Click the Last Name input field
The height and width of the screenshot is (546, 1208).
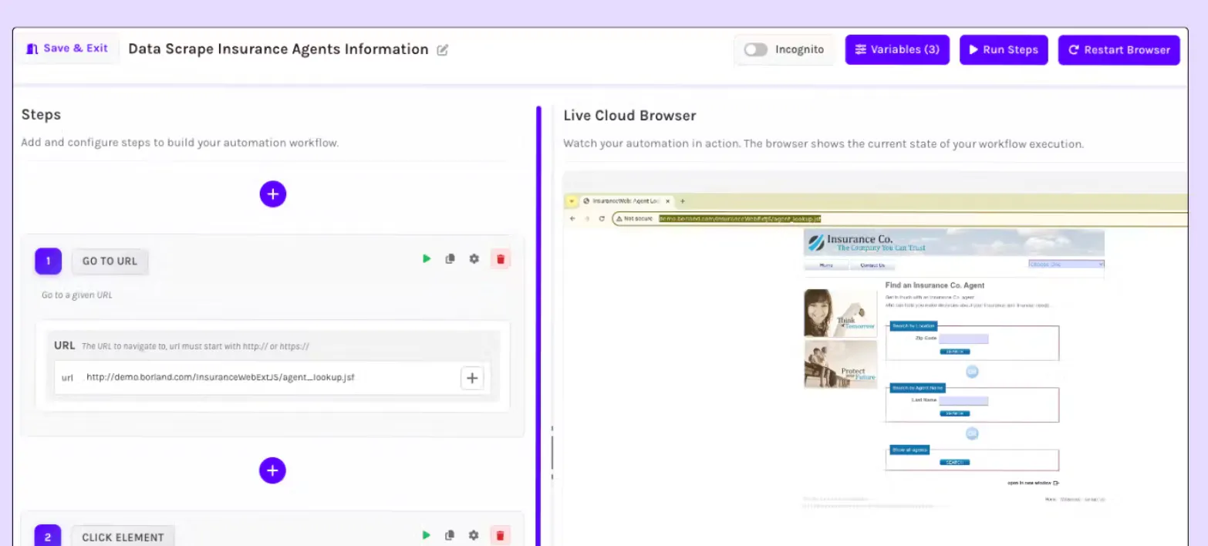963,401
